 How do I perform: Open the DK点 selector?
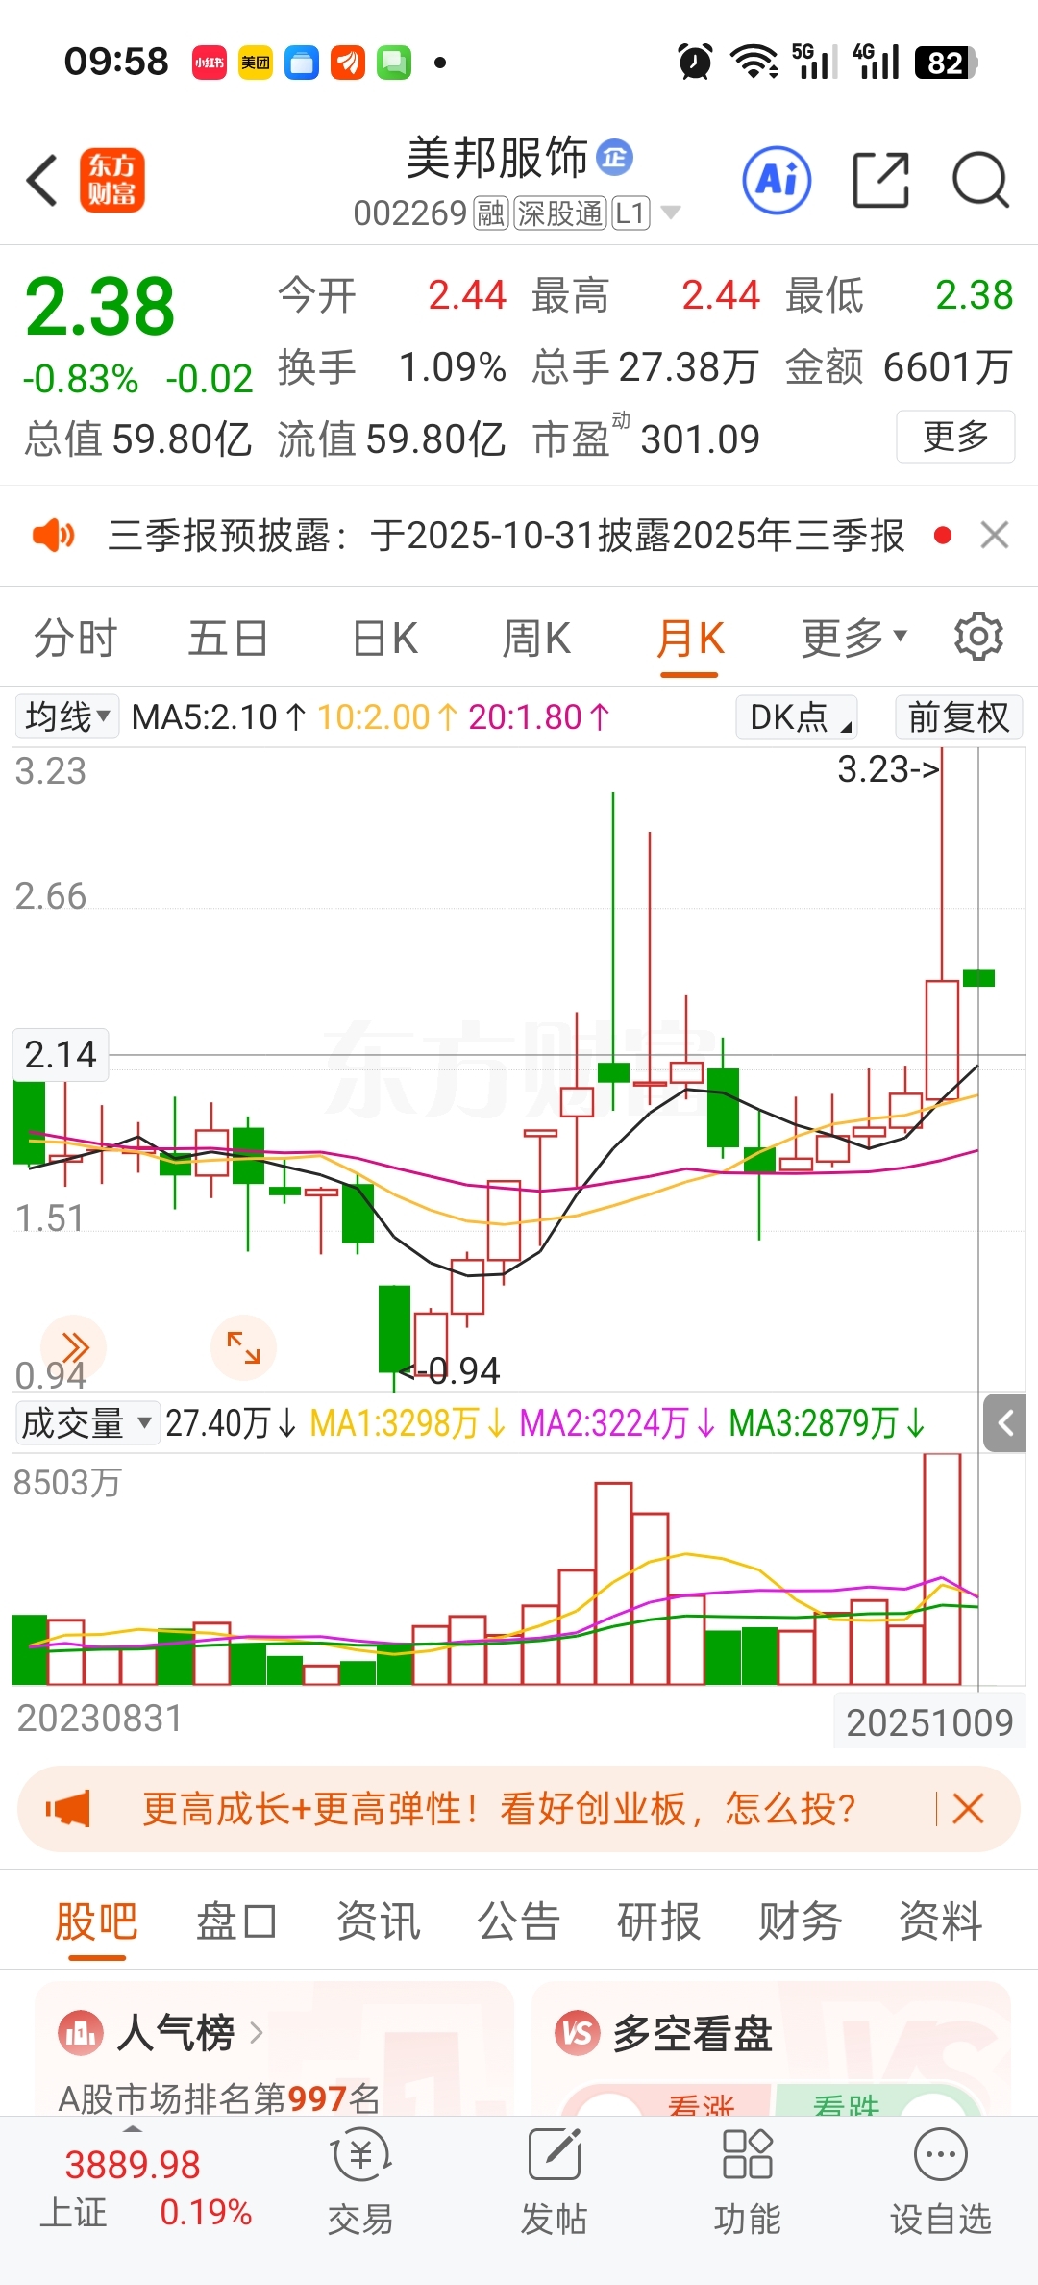pyautogui.click(x=797, y=716)
